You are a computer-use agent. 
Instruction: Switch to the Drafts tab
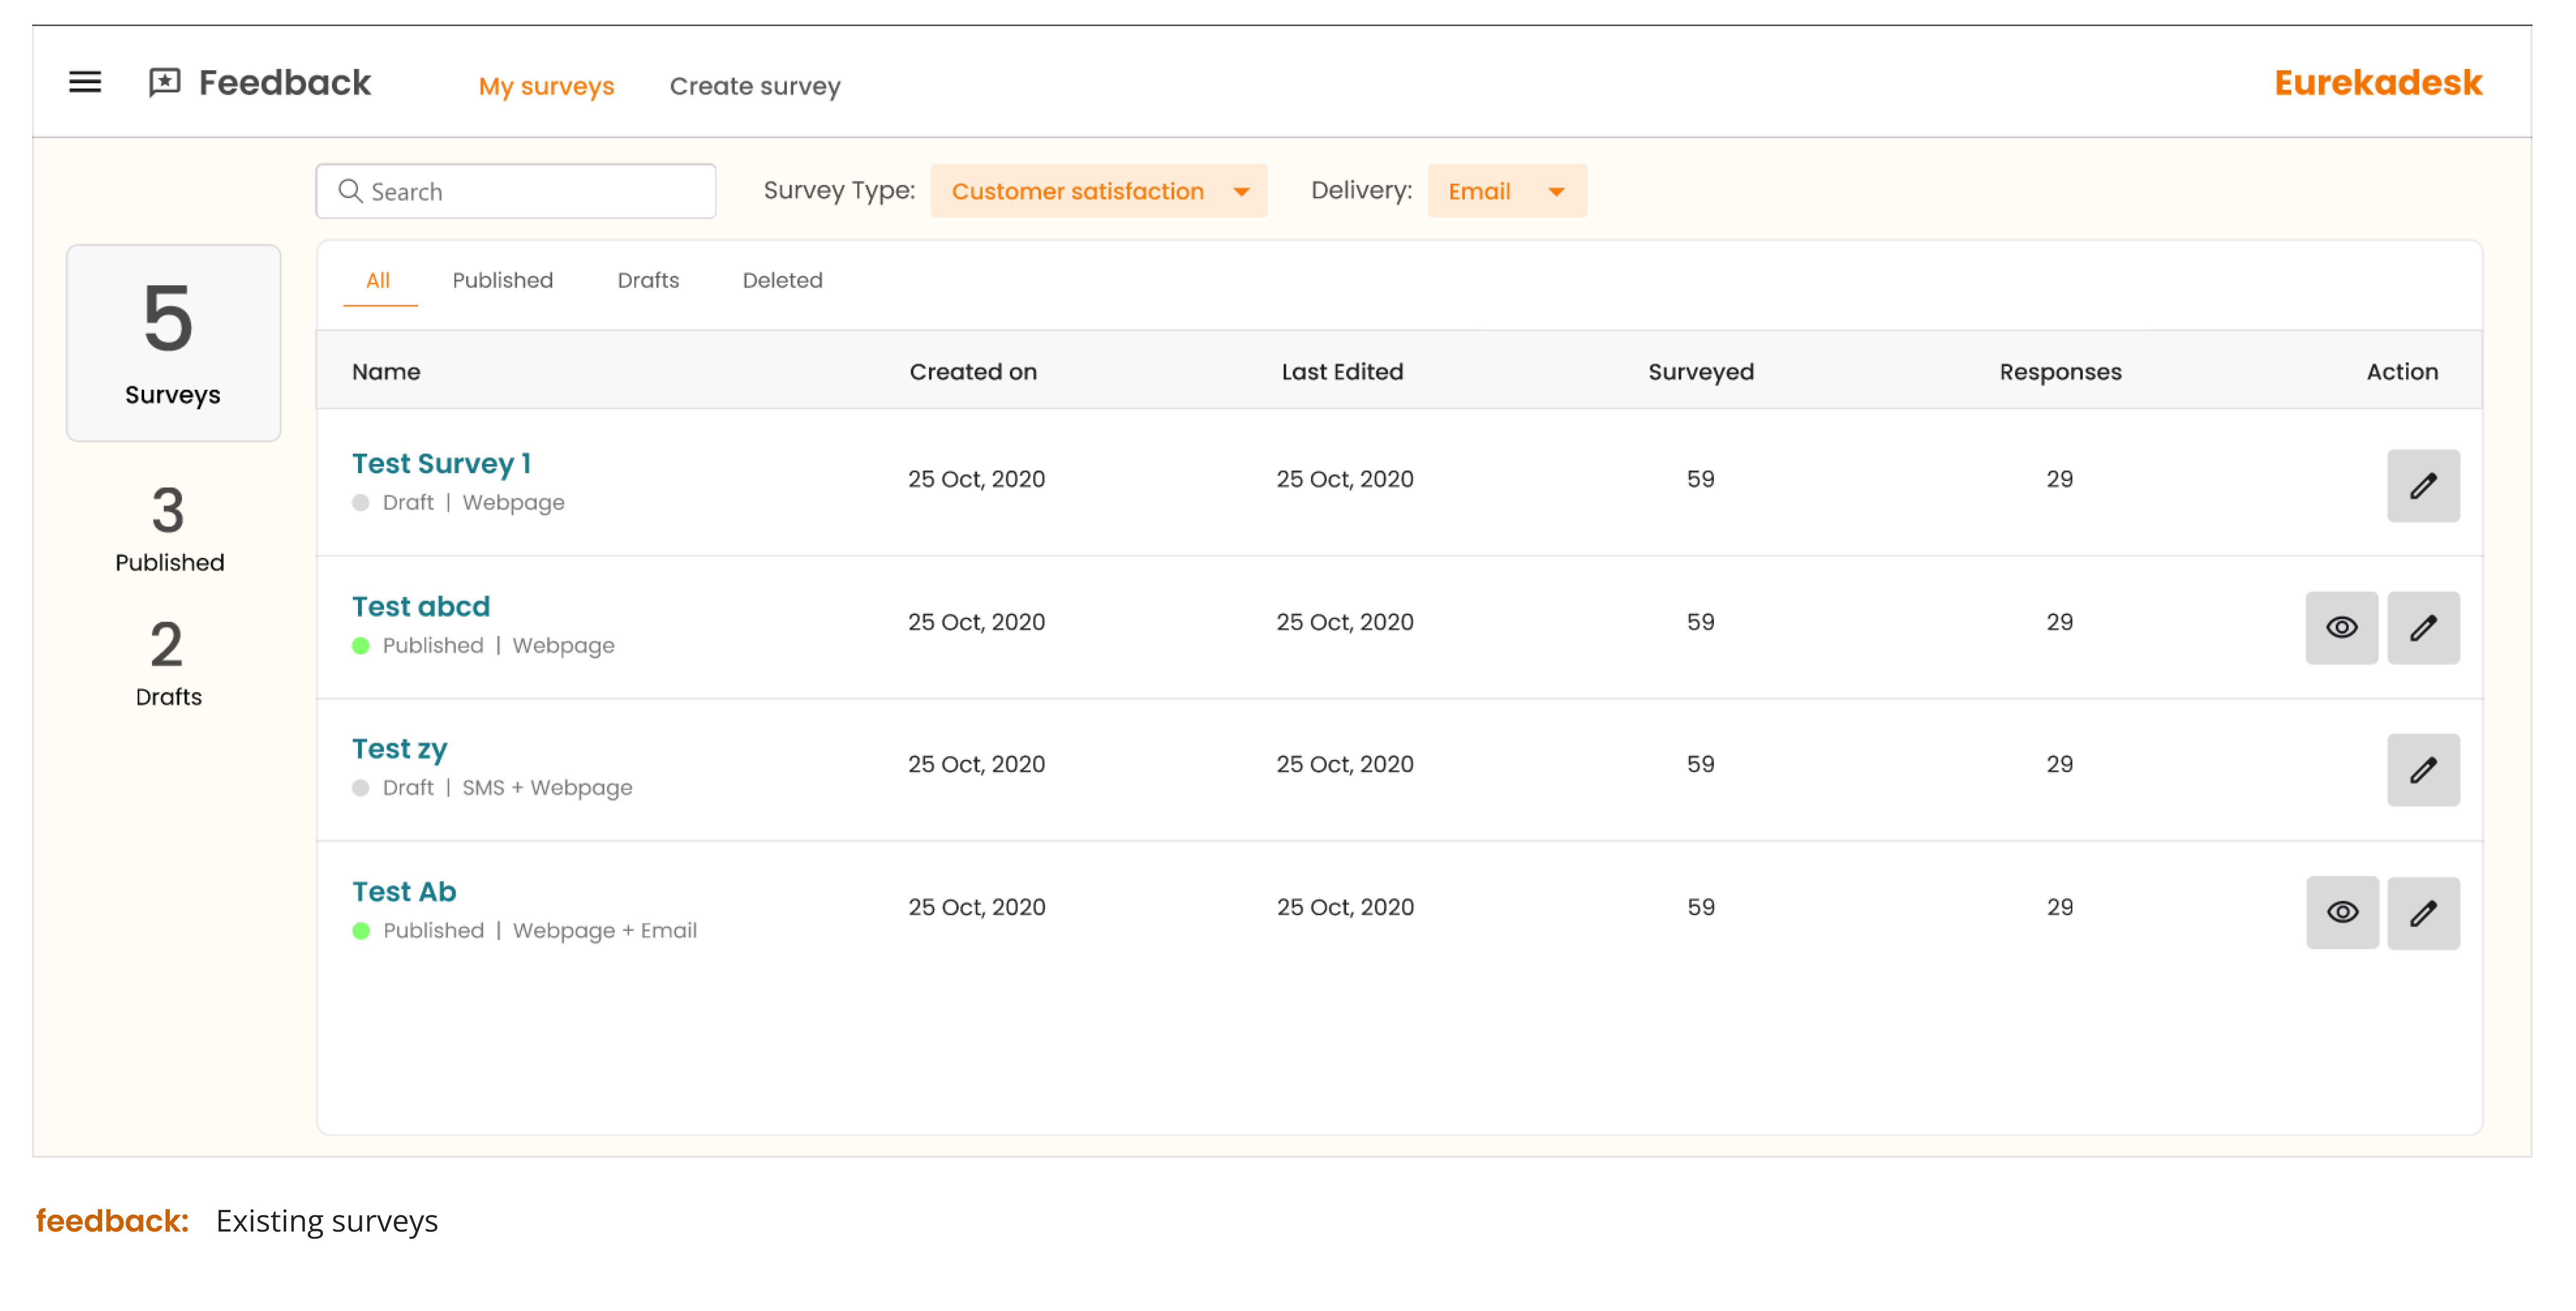pos(648,280)
